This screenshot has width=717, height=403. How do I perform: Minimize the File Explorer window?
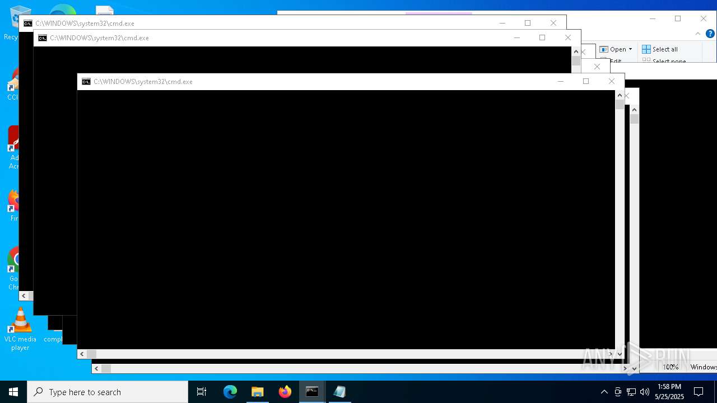coord(653,18)
